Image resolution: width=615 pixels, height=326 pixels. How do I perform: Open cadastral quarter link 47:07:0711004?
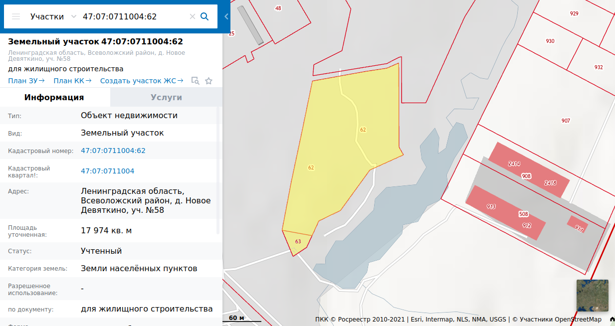108,171
